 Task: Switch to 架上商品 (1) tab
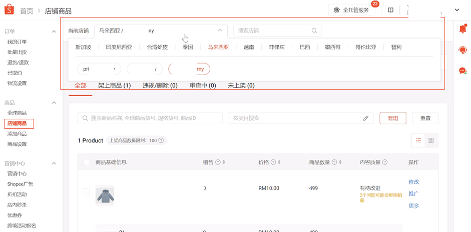pos(115,86)
